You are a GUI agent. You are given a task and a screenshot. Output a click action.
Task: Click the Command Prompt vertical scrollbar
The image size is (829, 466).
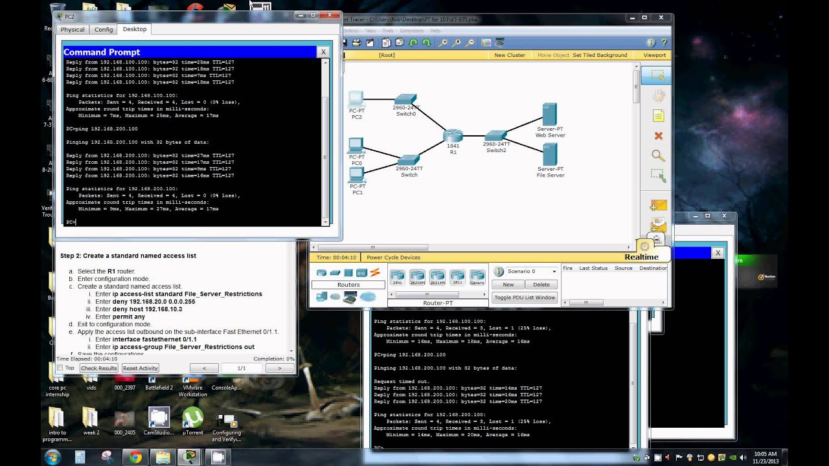tap(326, 142)
